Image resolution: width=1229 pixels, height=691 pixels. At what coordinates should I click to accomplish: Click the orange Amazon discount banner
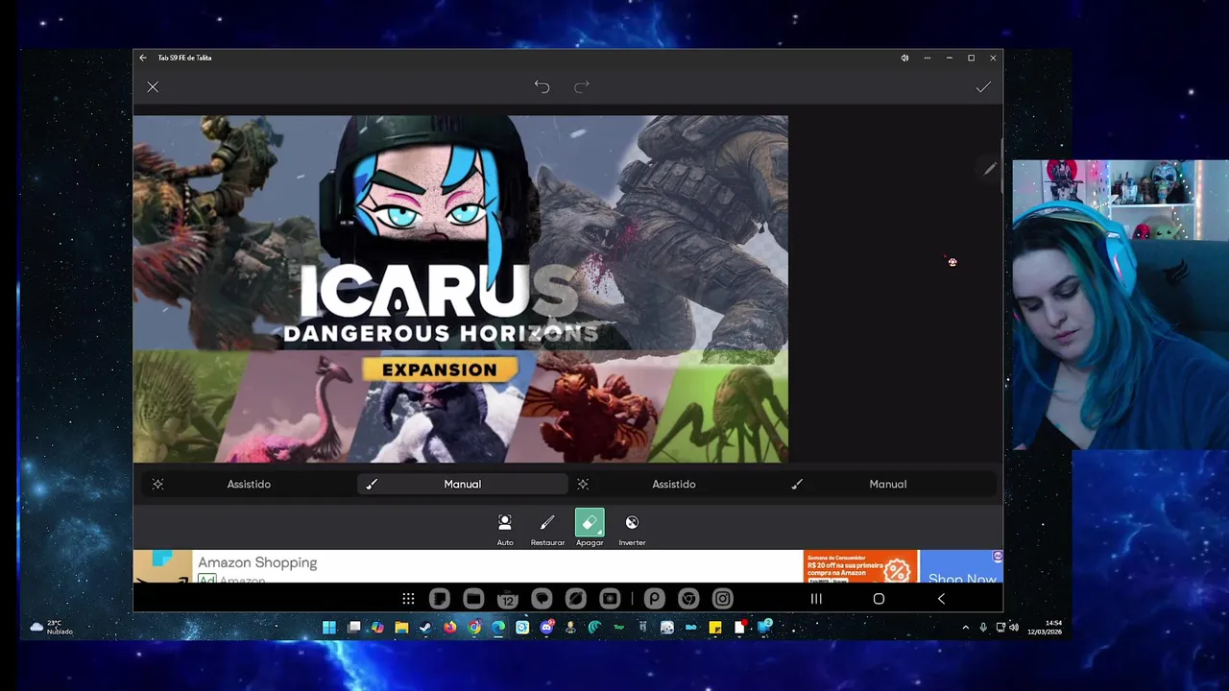(x=860, y=566)
